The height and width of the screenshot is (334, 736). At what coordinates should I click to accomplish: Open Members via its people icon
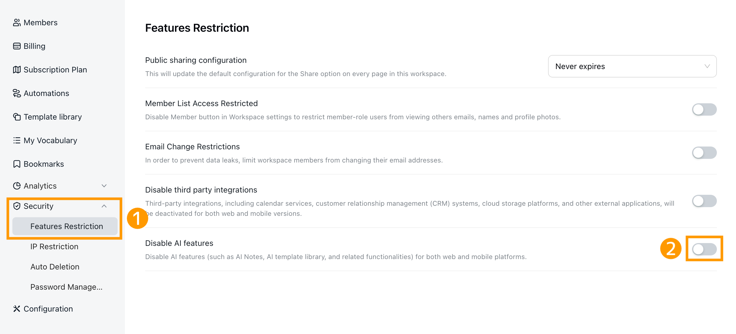[17, 22]
